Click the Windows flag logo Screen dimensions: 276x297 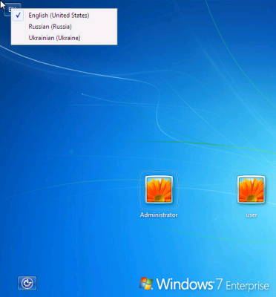click(x=146, y=284)
